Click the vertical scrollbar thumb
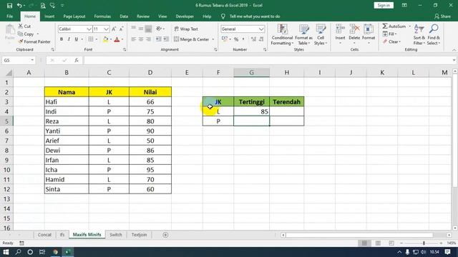 [455, 131]
